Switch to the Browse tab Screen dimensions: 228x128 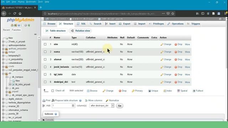pos(50,24)
